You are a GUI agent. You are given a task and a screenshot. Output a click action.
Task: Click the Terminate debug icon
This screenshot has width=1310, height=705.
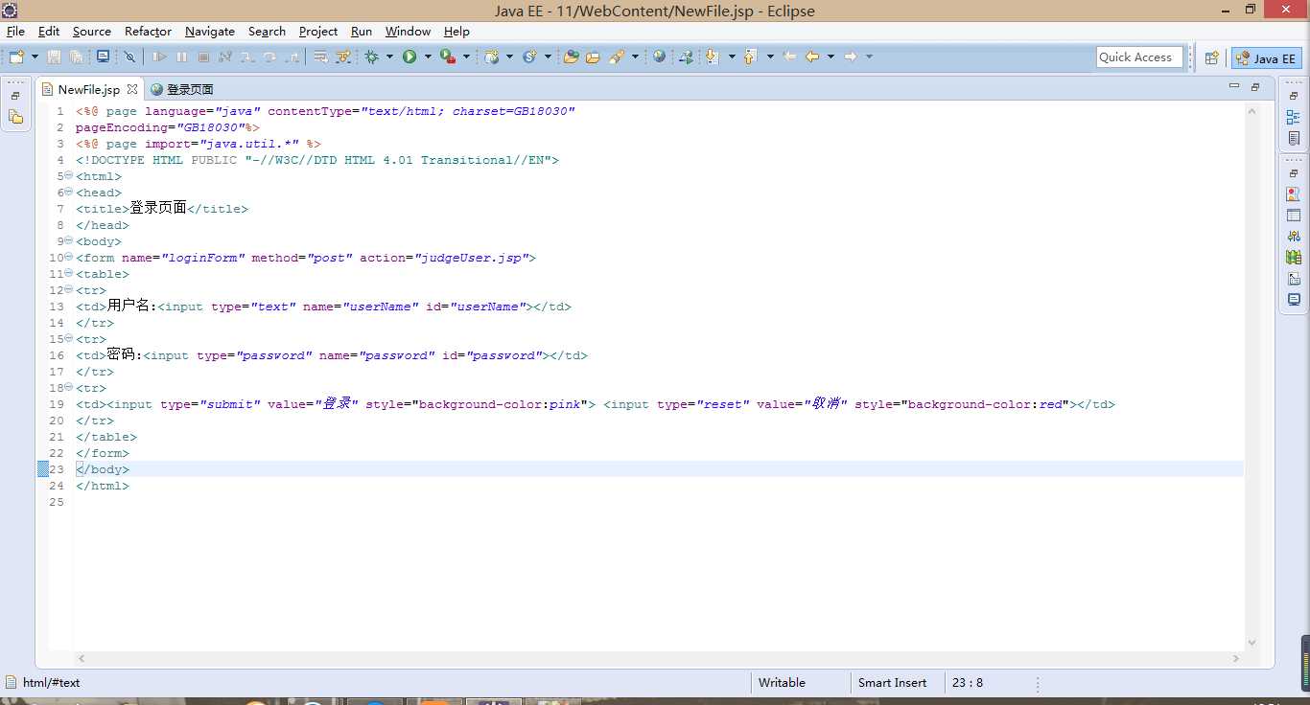pos(203,57)
